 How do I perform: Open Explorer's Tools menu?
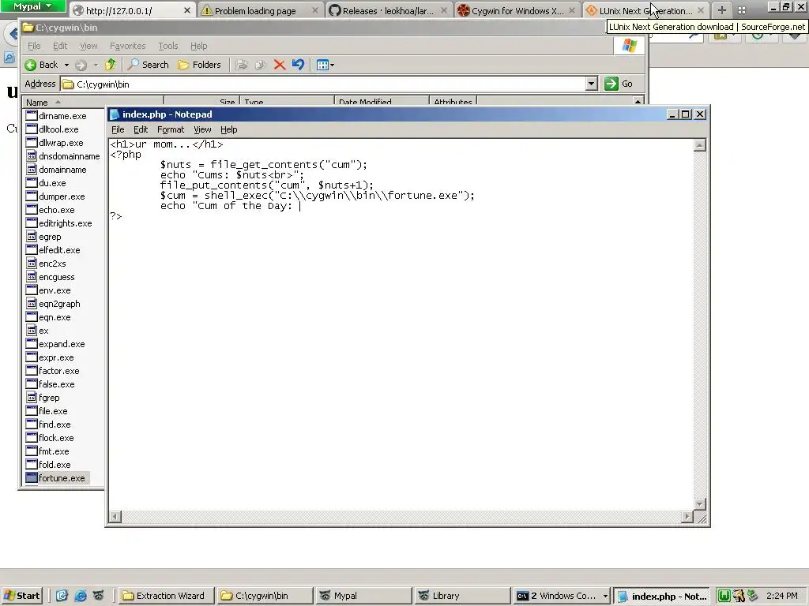167,46
